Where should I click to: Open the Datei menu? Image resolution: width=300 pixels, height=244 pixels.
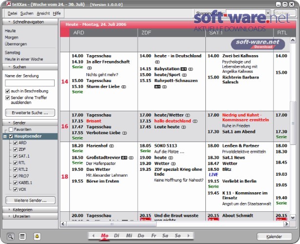[12, 13]
